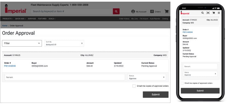Open order P001A44044 on the phone
This screenshot has height=104, width=229.
click(188, 32)
